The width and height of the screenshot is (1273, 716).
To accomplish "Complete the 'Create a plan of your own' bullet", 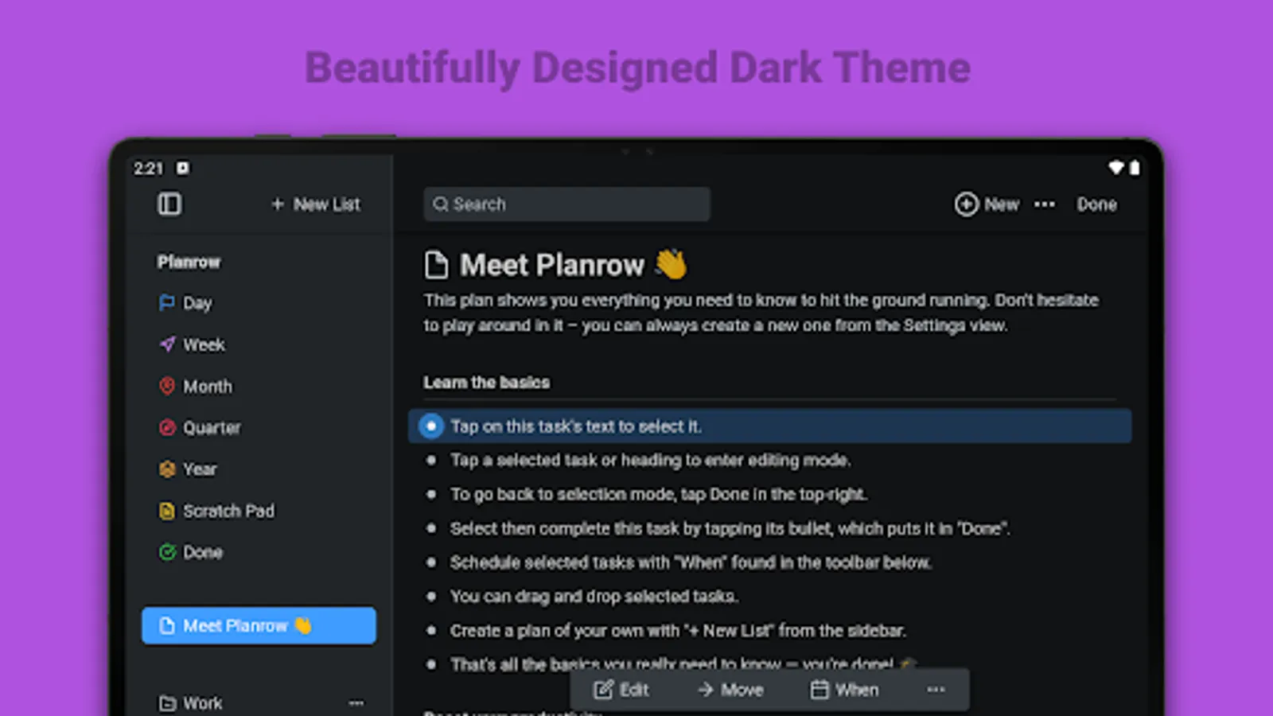I will [x=431, y=631].
